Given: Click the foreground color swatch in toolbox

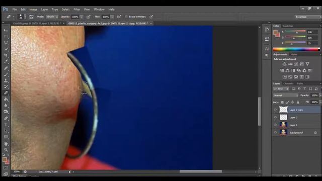Looking at the screenshot, I should click(5, 159).
